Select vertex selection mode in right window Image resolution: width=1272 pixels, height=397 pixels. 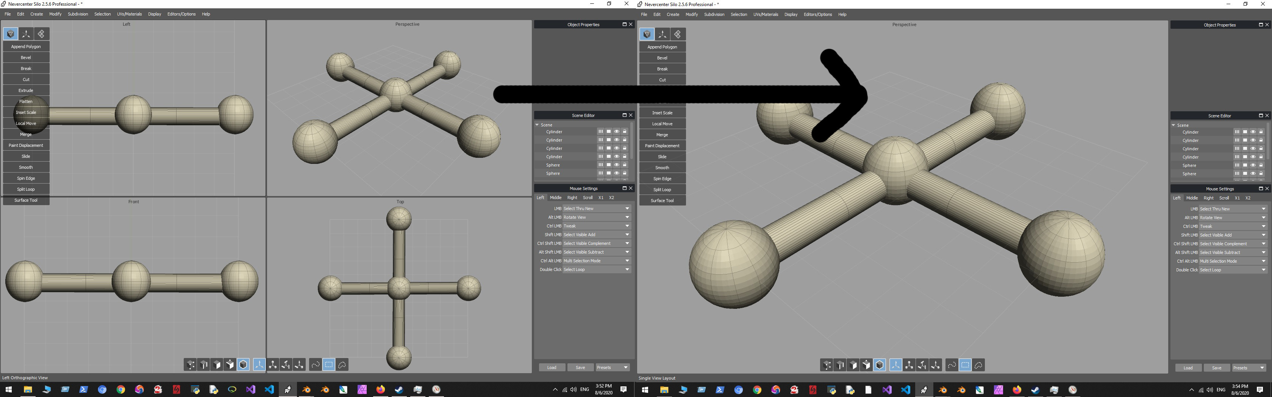[x=827, y=365]
